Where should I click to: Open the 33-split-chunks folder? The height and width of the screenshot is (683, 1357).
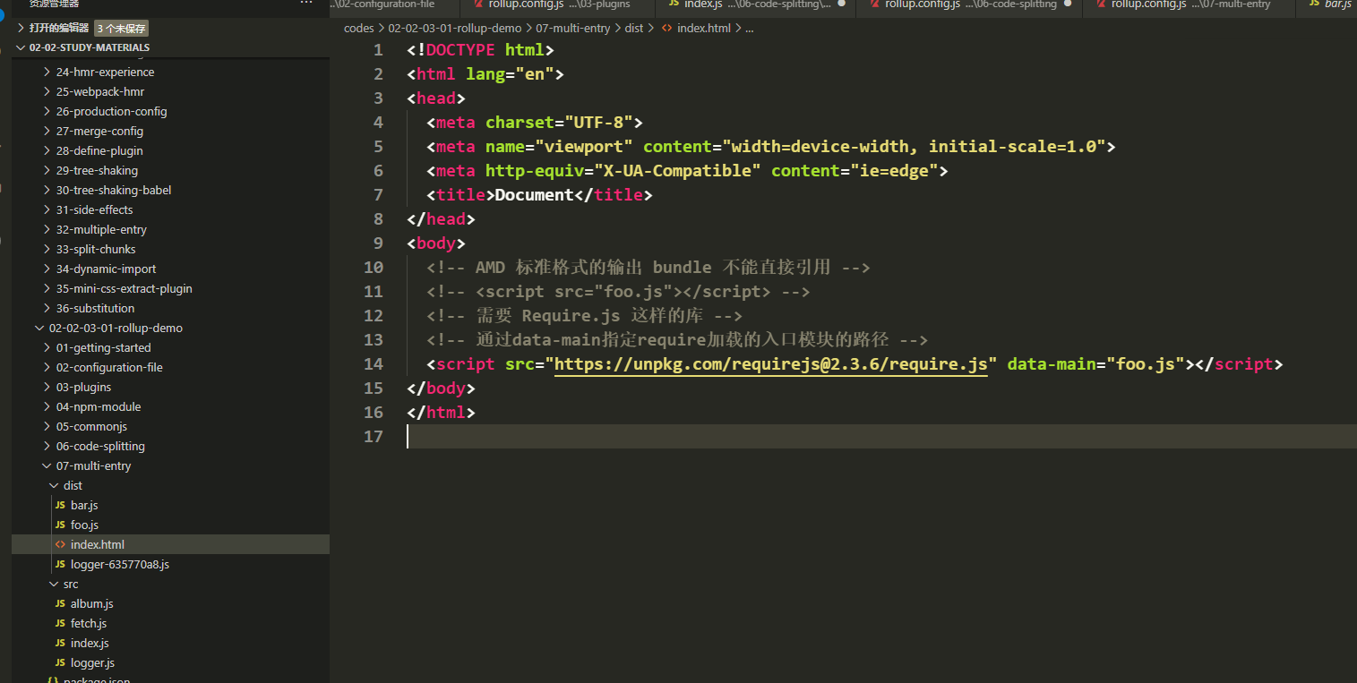[x=96, y=250]
